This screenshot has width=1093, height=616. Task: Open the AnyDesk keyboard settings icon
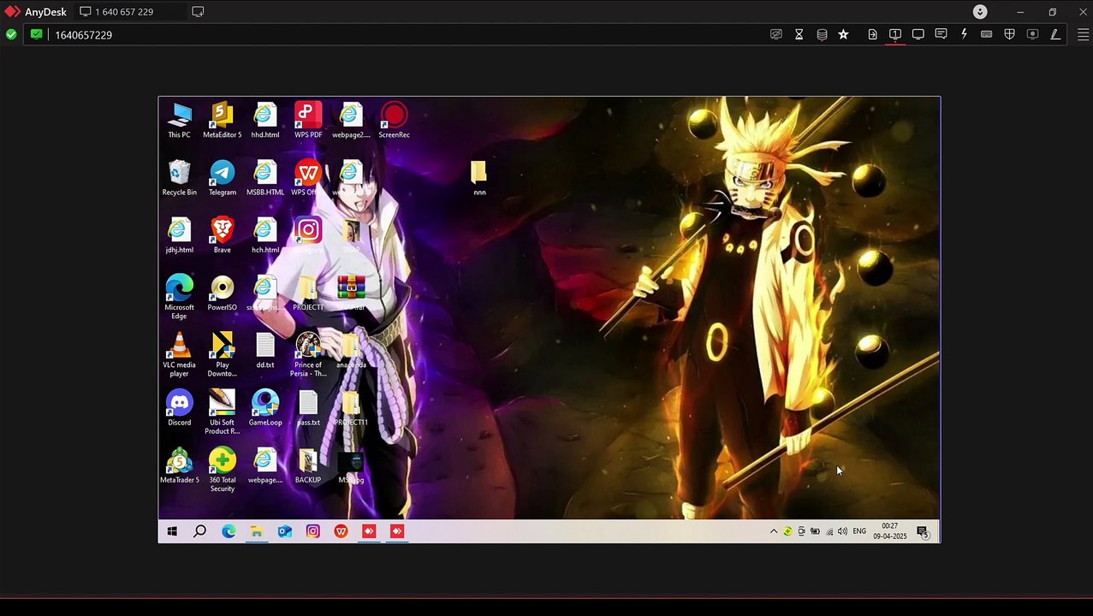pyautogui.click(x=986, y=34)
